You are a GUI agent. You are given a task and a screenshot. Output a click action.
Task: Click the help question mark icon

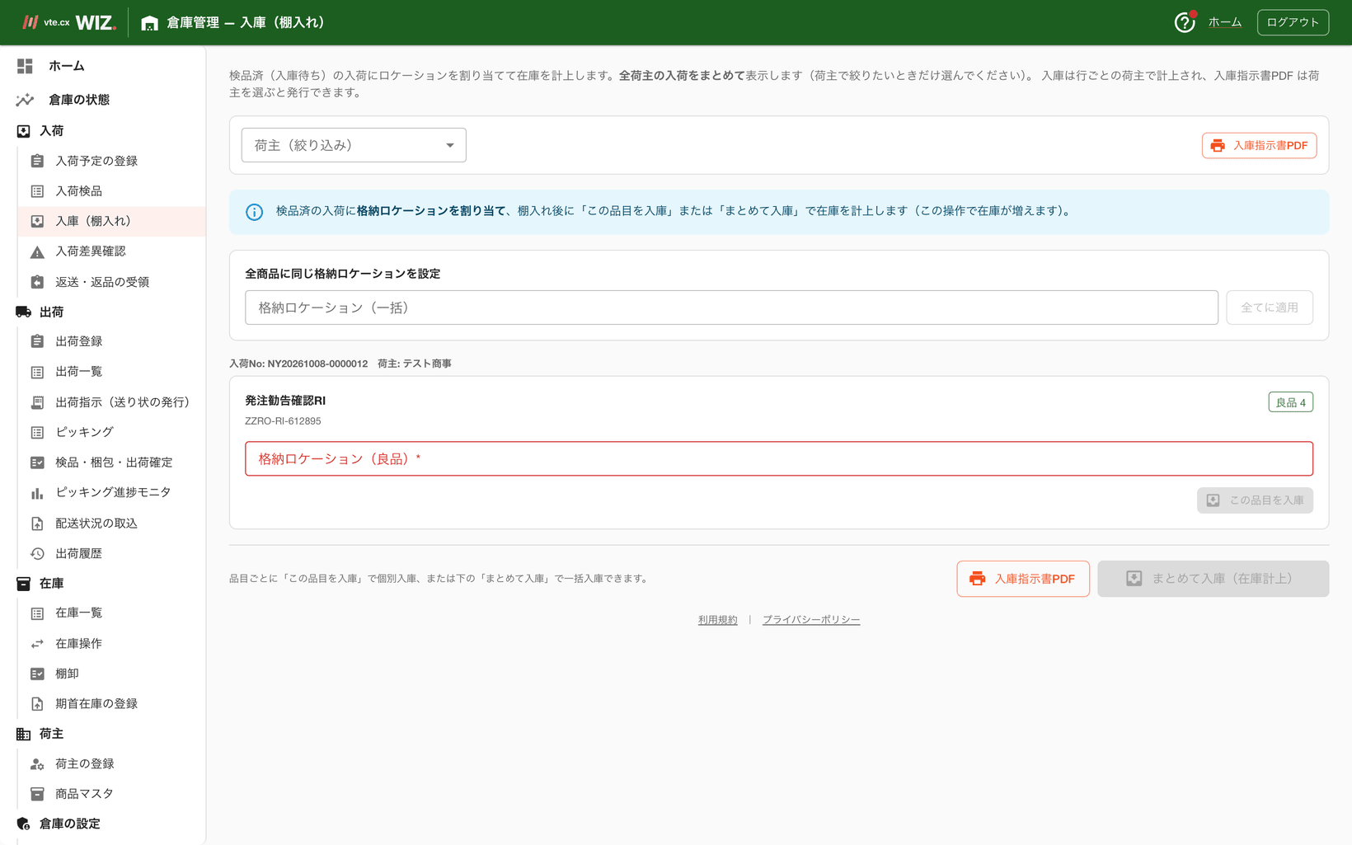point(1185,22)
